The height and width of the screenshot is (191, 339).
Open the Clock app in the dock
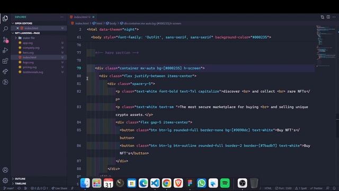click(x=120, y=183)
